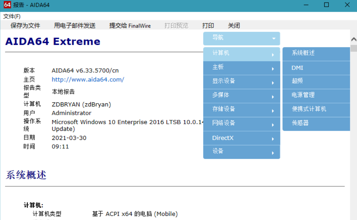Click date value 2021-03-30
This screenshot has width=357, height=220.
point(69,138)
